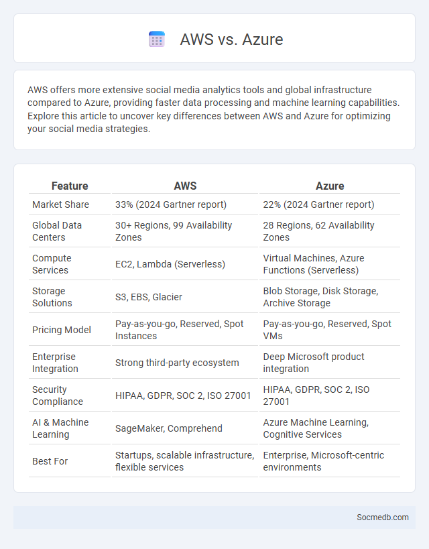Click the 'Security Compliance' row label
Viewport: 429px width, 549px height.
coord(58,395)
